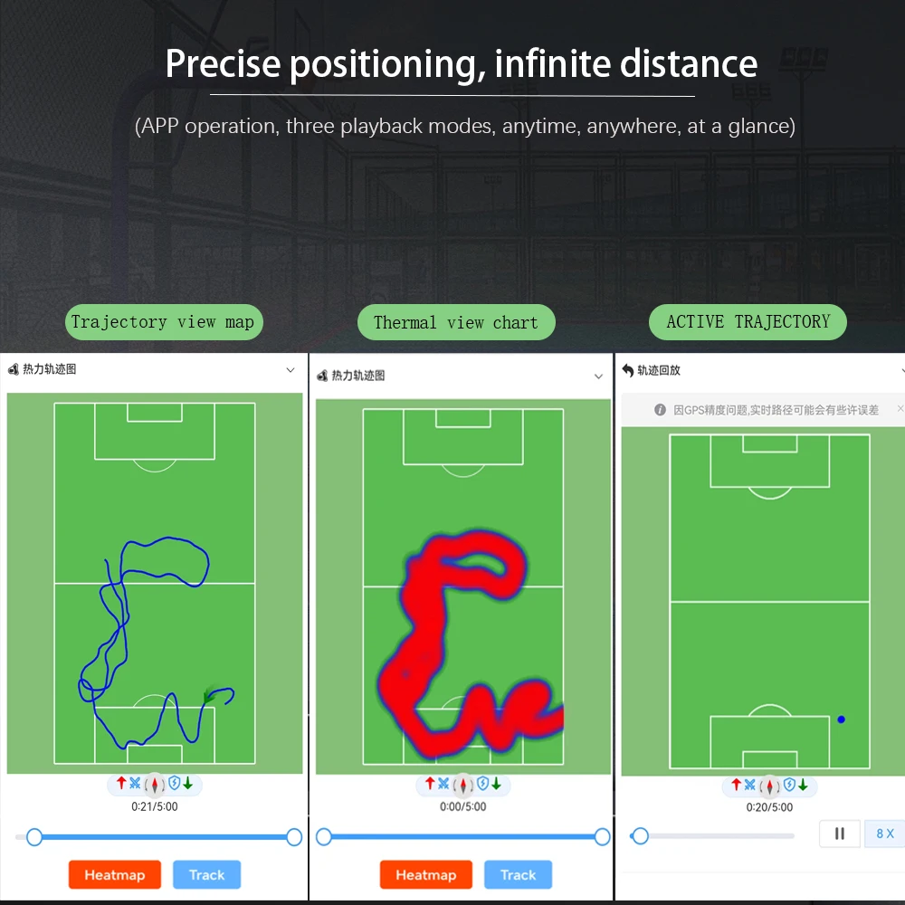Dismiss the GPS accuracy notice
This screenshot has height=905, width=905.
[900, 409]
